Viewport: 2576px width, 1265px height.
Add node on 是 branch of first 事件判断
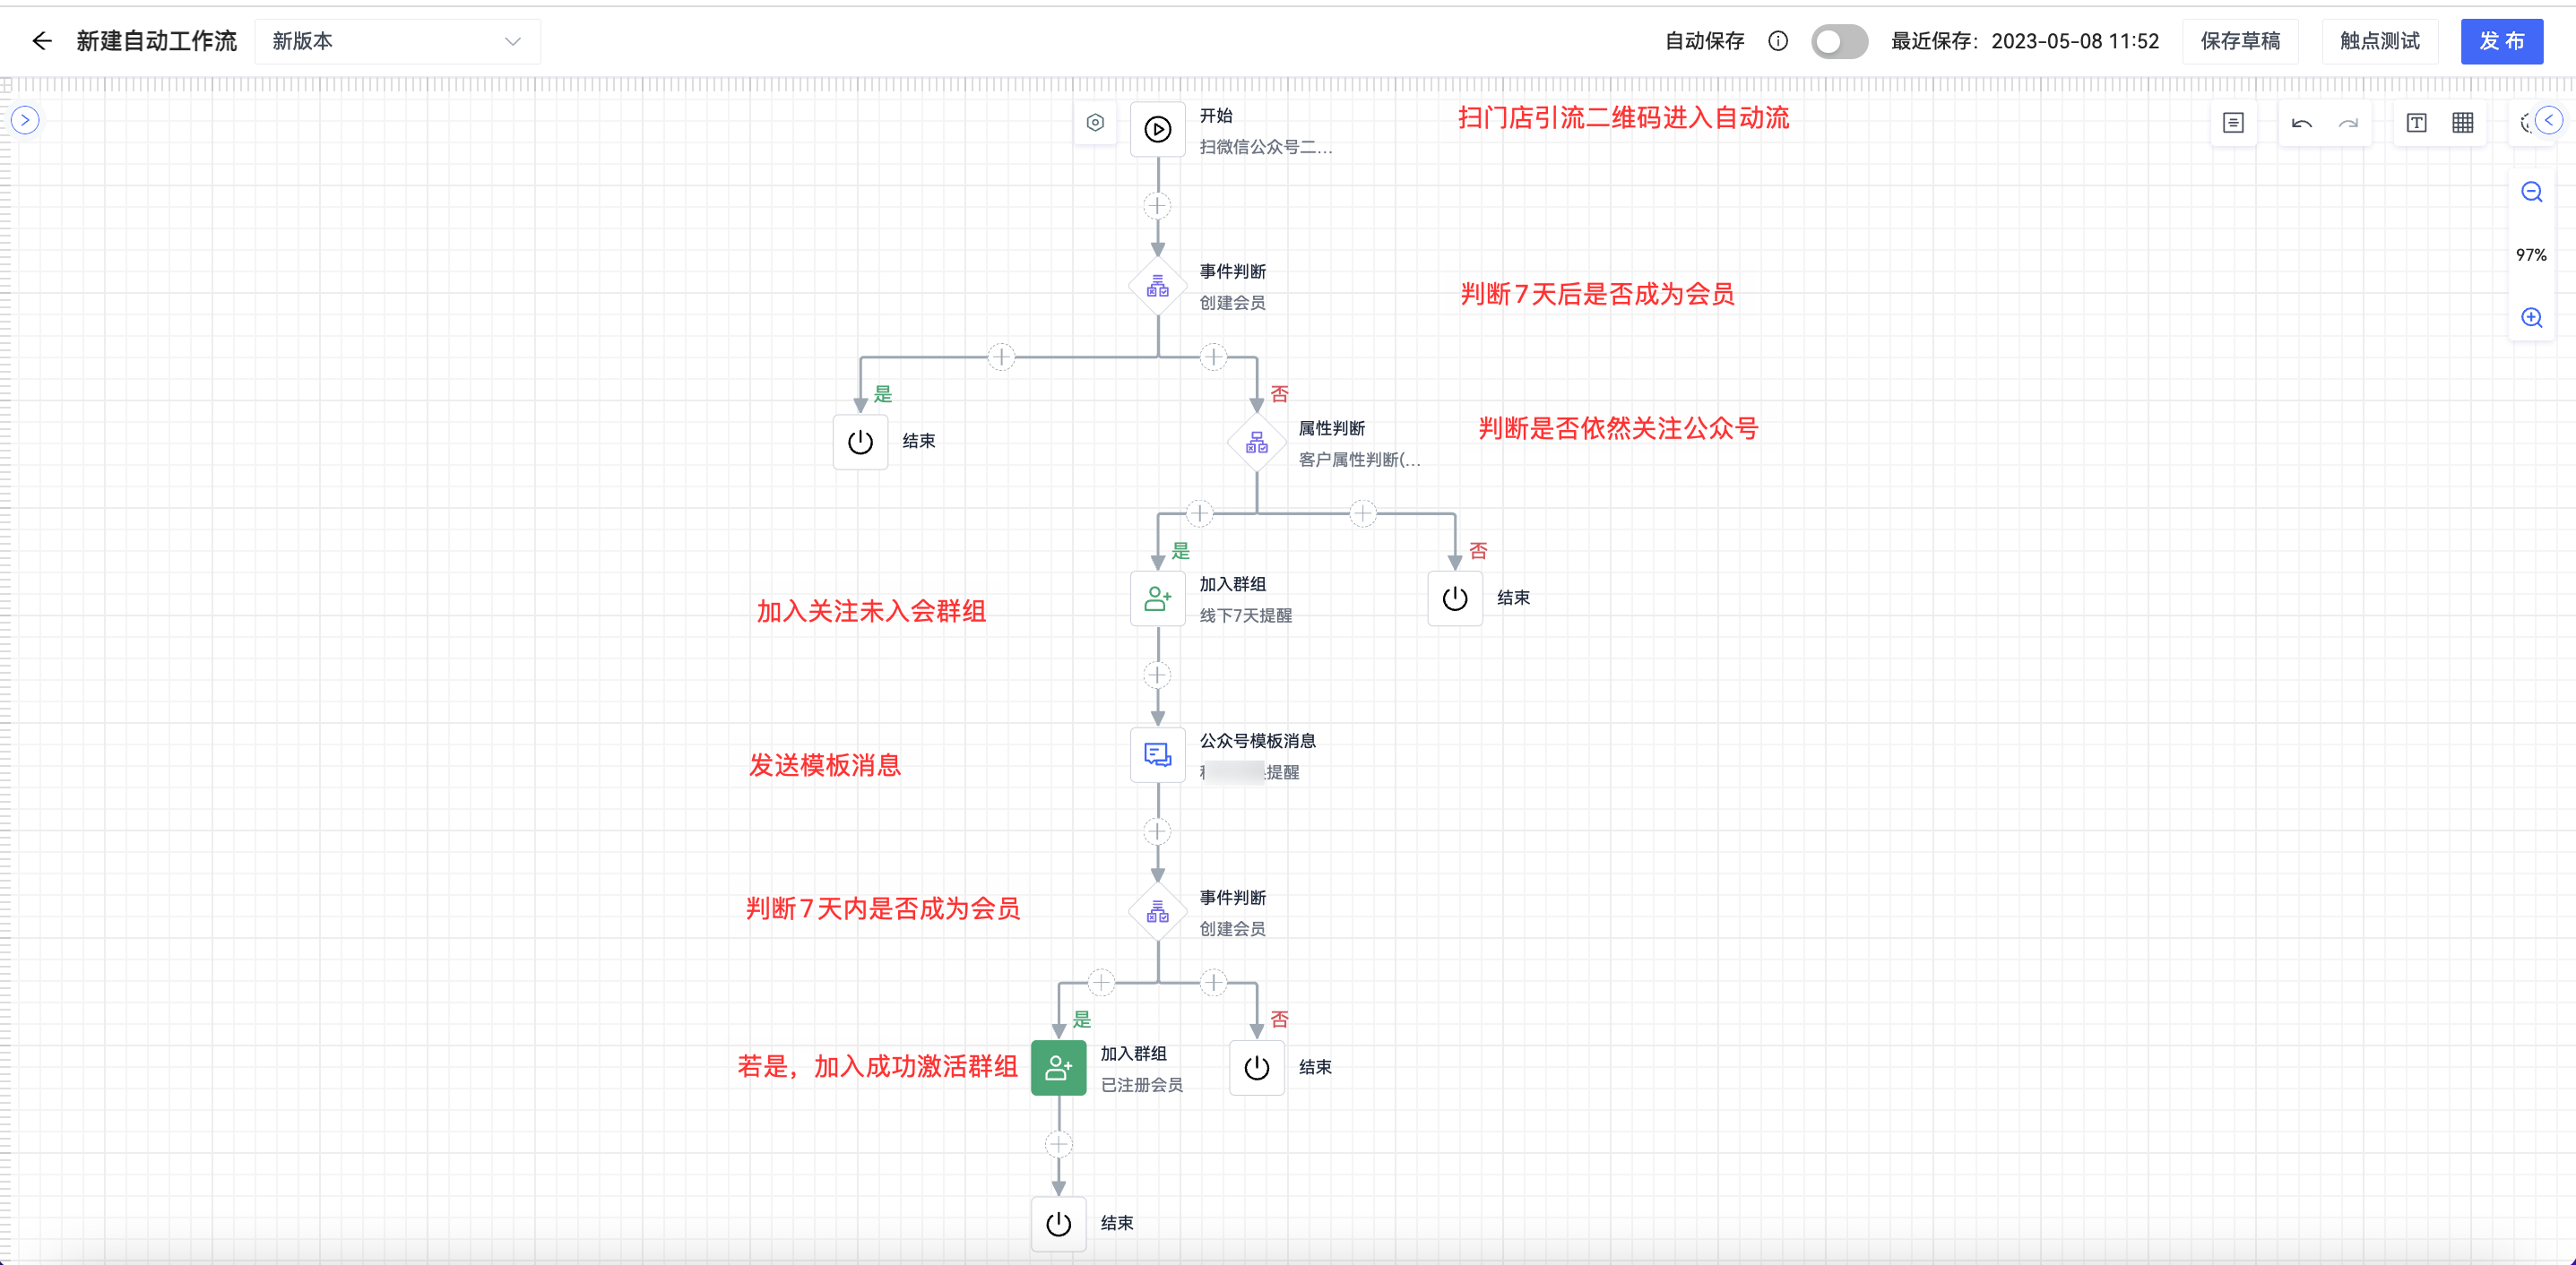click(1001, 357)
